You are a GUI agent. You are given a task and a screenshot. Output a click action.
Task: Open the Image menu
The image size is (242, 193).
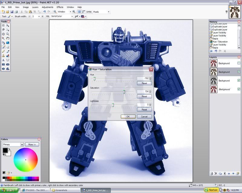pos(26,7)
